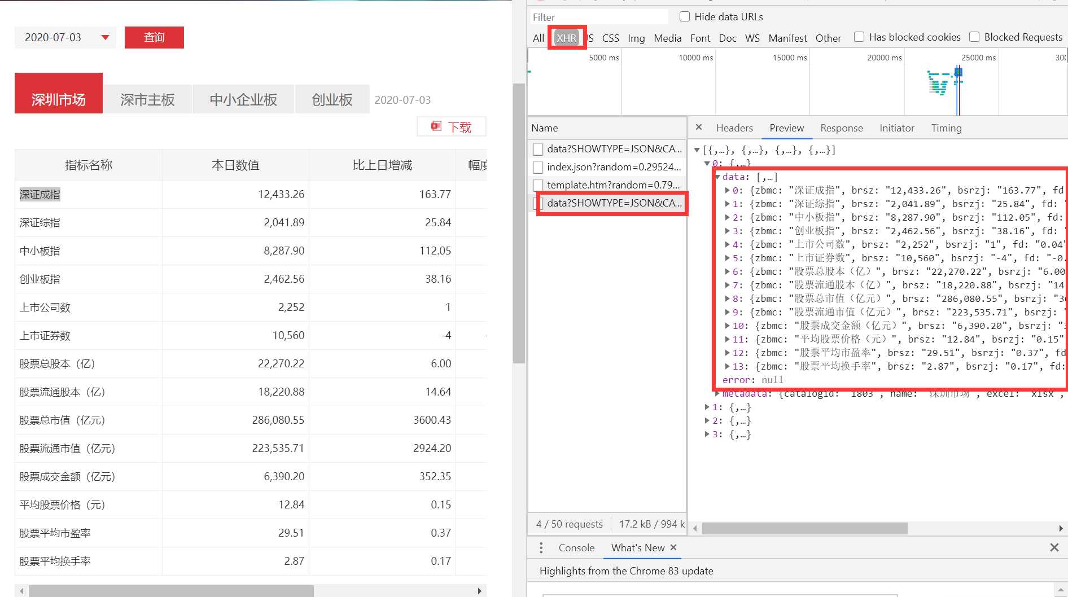Open the Response tab
The height and width of the screenshot is (597, 1068).
[842, 128]
